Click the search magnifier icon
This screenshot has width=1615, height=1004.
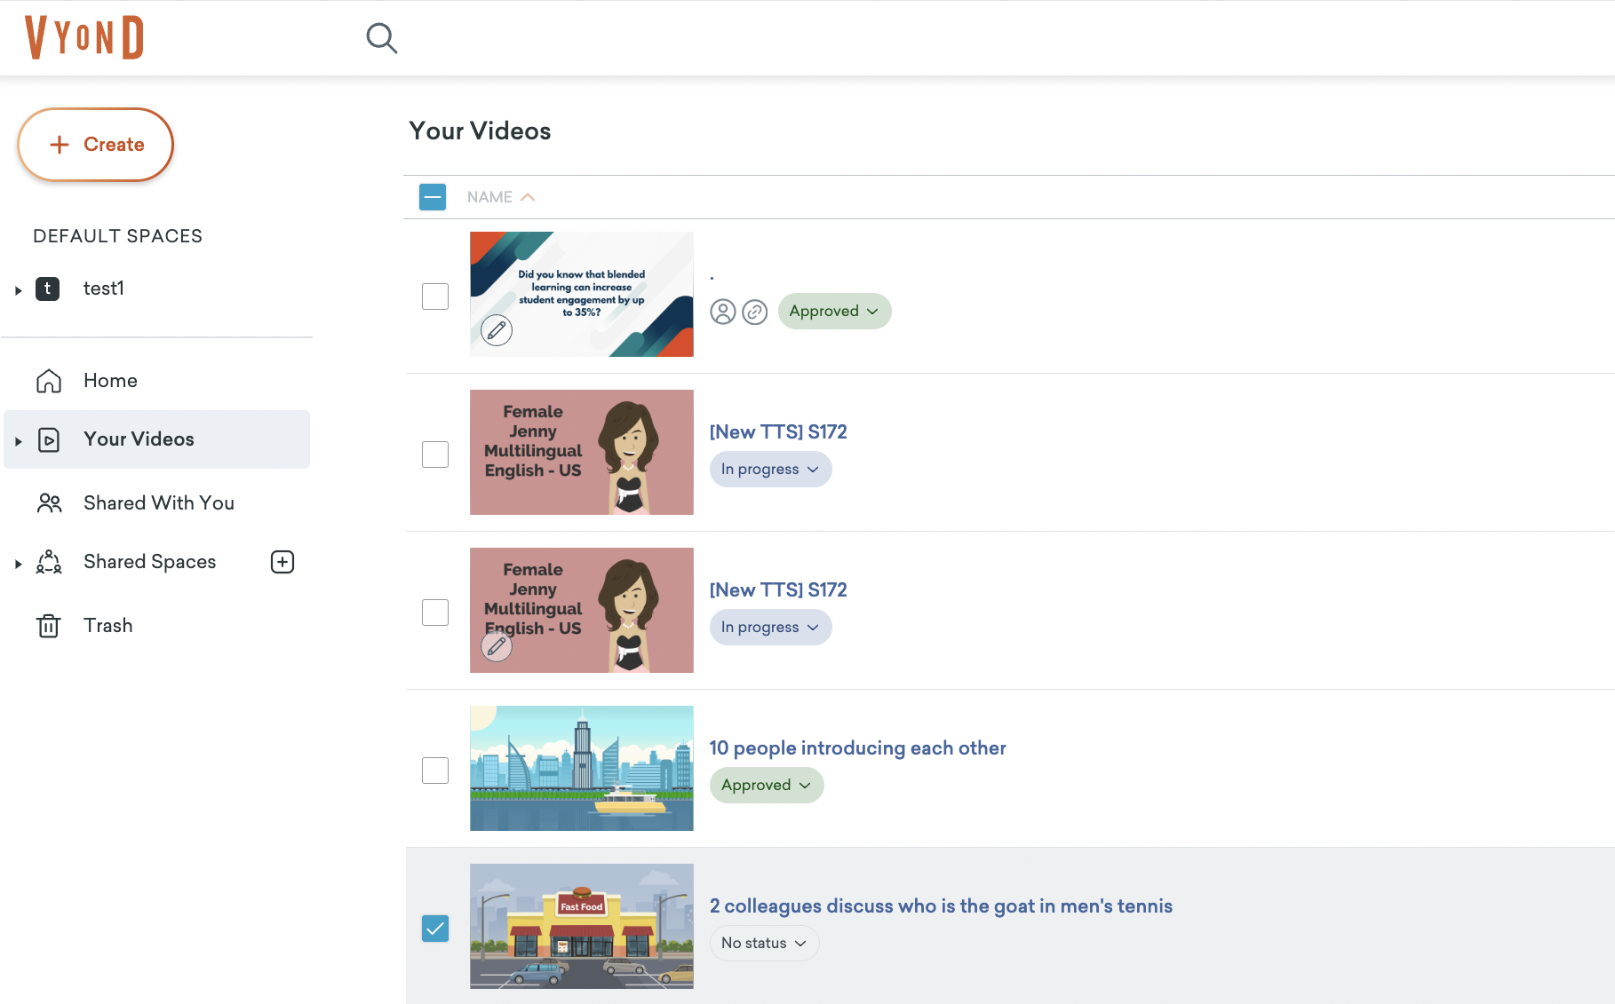[381, 38]
